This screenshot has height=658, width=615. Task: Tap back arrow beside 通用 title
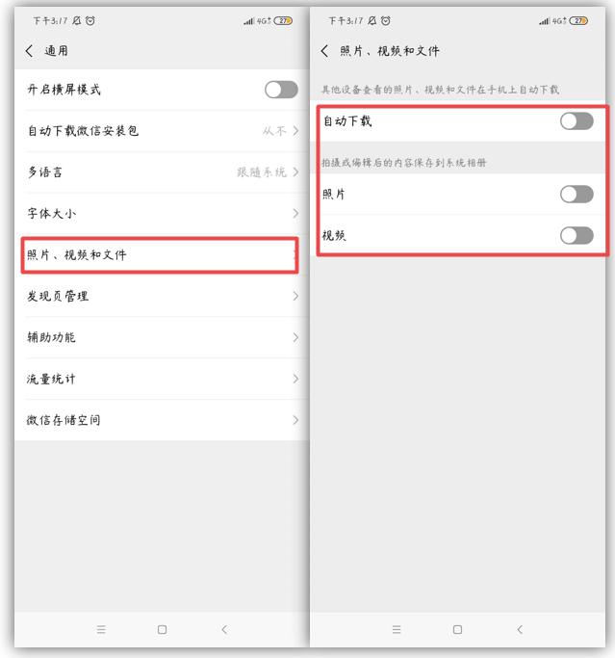[x=29, y=51]
